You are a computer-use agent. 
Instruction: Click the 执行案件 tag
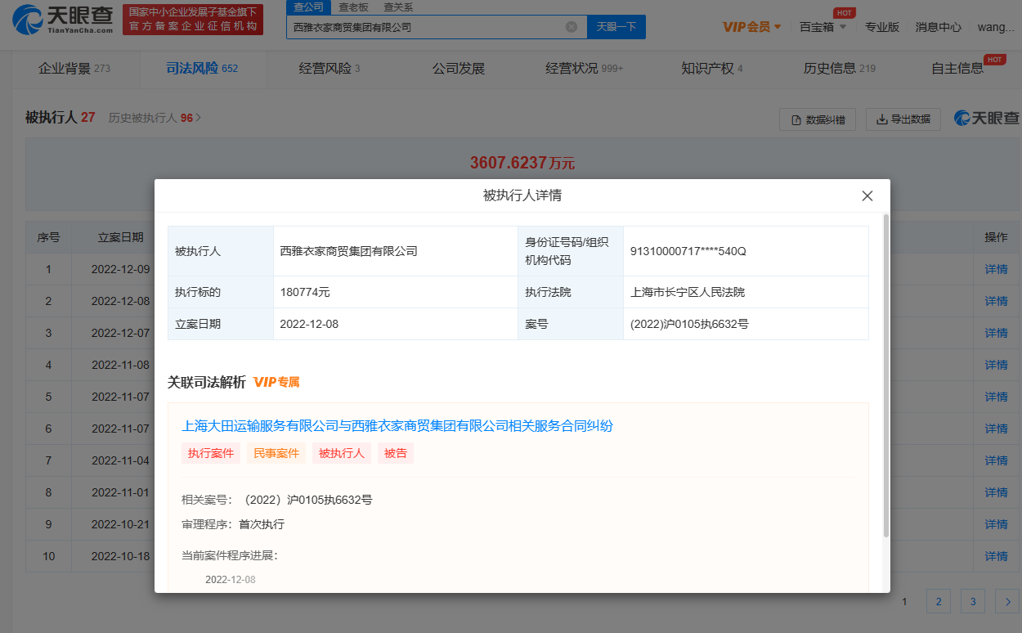pyautogui.click(x=211, y=453)
